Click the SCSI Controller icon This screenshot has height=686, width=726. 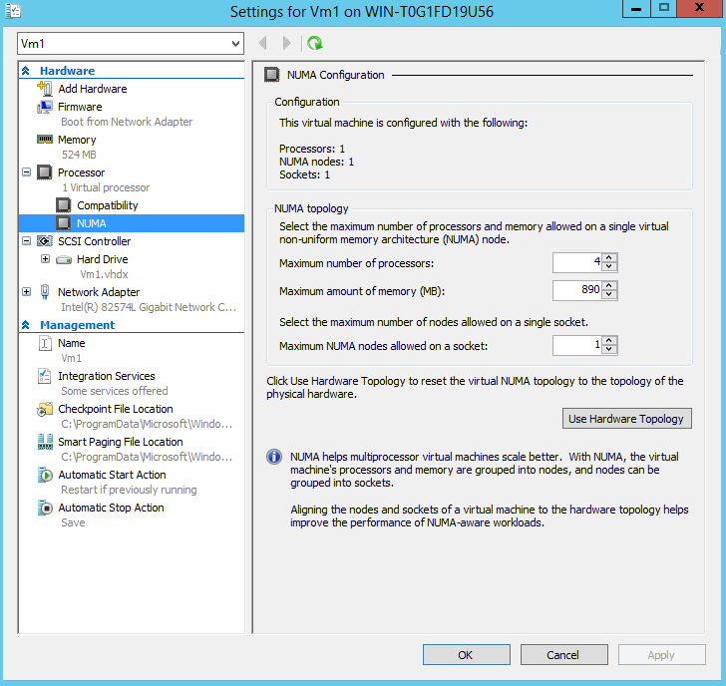coord(45,241)
